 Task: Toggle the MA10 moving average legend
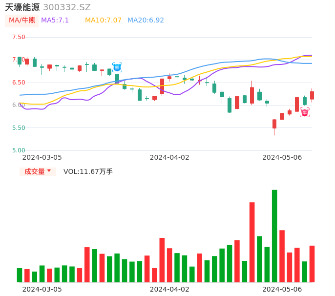(x=103, y=21)
